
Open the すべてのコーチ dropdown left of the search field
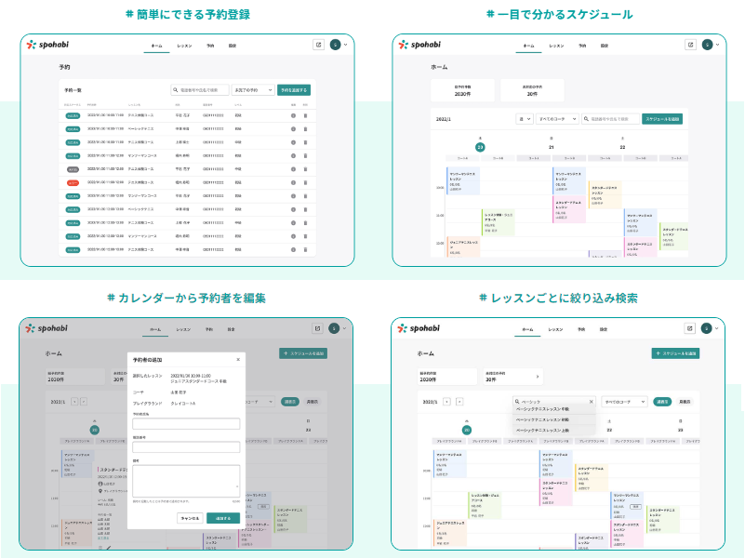[556, 119]
